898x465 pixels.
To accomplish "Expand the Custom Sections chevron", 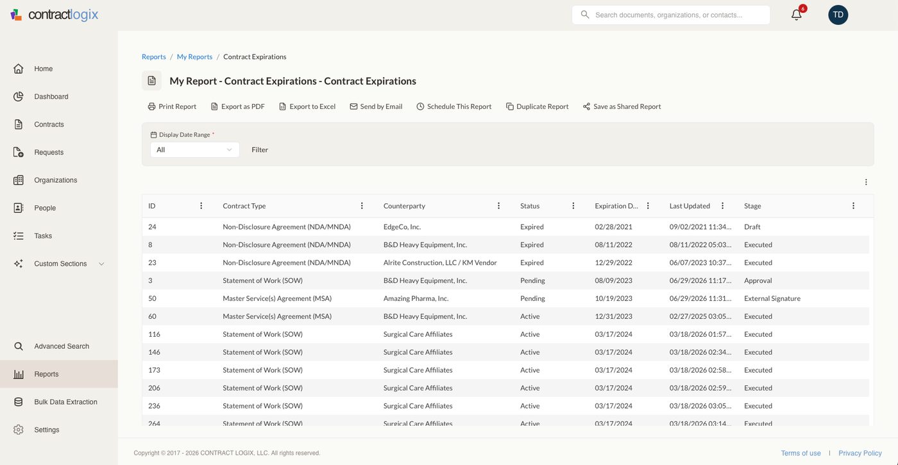I will 101,264.
